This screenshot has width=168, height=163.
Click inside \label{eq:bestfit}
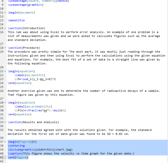(30, 75)
